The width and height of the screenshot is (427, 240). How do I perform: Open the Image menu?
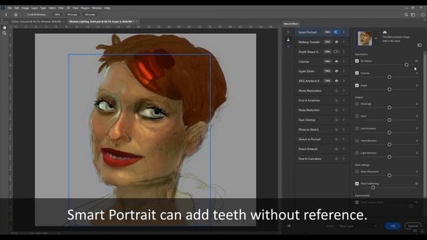tap(25, 8)
